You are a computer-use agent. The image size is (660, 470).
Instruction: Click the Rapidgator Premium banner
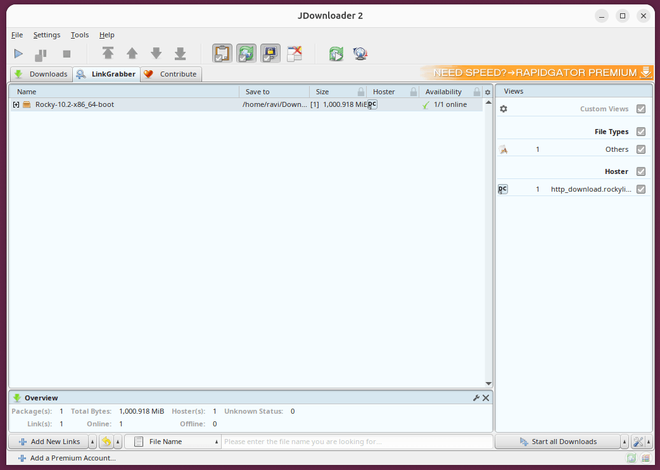(x=537, y=73)
